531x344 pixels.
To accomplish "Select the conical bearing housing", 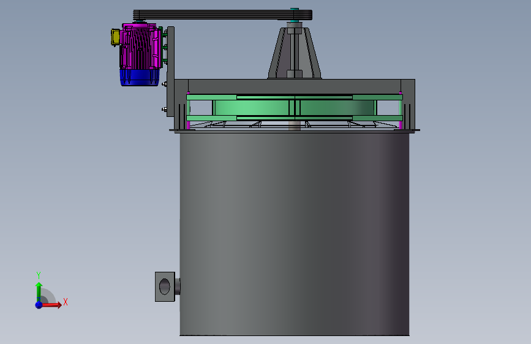I will (x=294, y=53).
